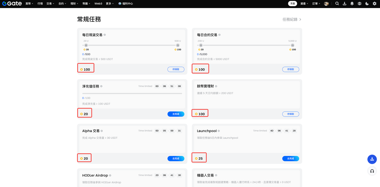Open the settings gear icon
Viewport: 380px width, 187px height.
click(374, 4)
